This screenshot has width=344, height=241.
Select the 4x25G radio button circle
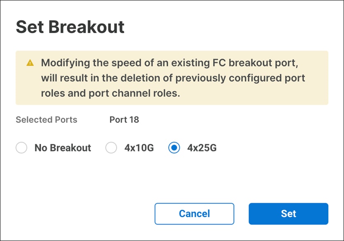(x=174, y=148)
